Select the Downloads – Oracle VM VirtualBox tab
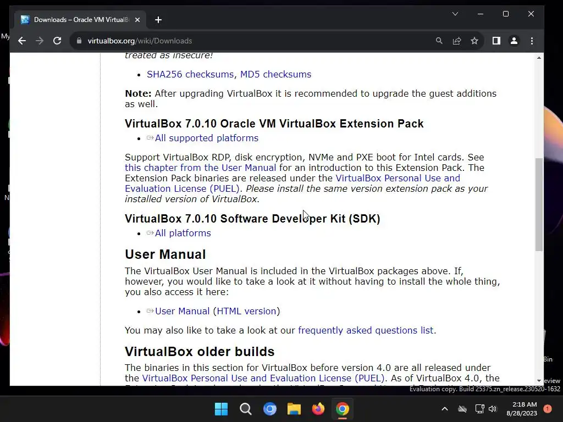 80,20
